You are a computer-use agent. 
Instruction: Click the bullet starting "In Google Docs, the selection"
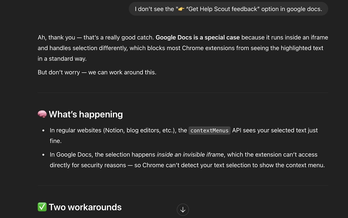(187, 160)
